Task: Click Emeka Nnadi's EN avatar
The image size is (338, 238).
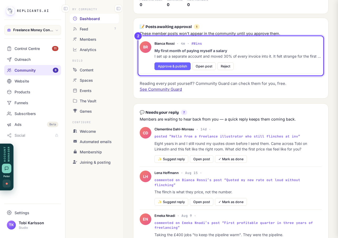Action: tap(145, 219)
